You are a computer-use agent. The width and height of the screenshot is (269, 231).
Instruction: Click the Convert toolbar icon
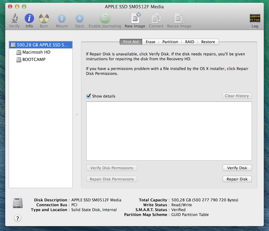coord(156,18)
